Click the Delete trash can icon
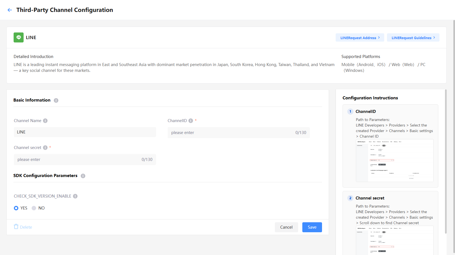Image resolution: width=455 pixels, height=255 pixels. 16,227
